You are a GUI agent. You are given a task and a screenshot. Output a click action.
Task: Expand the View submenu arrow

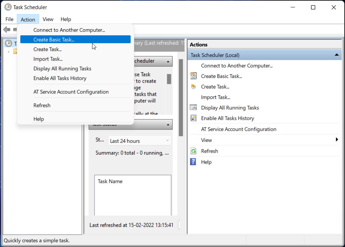click(x=337, y=140)
